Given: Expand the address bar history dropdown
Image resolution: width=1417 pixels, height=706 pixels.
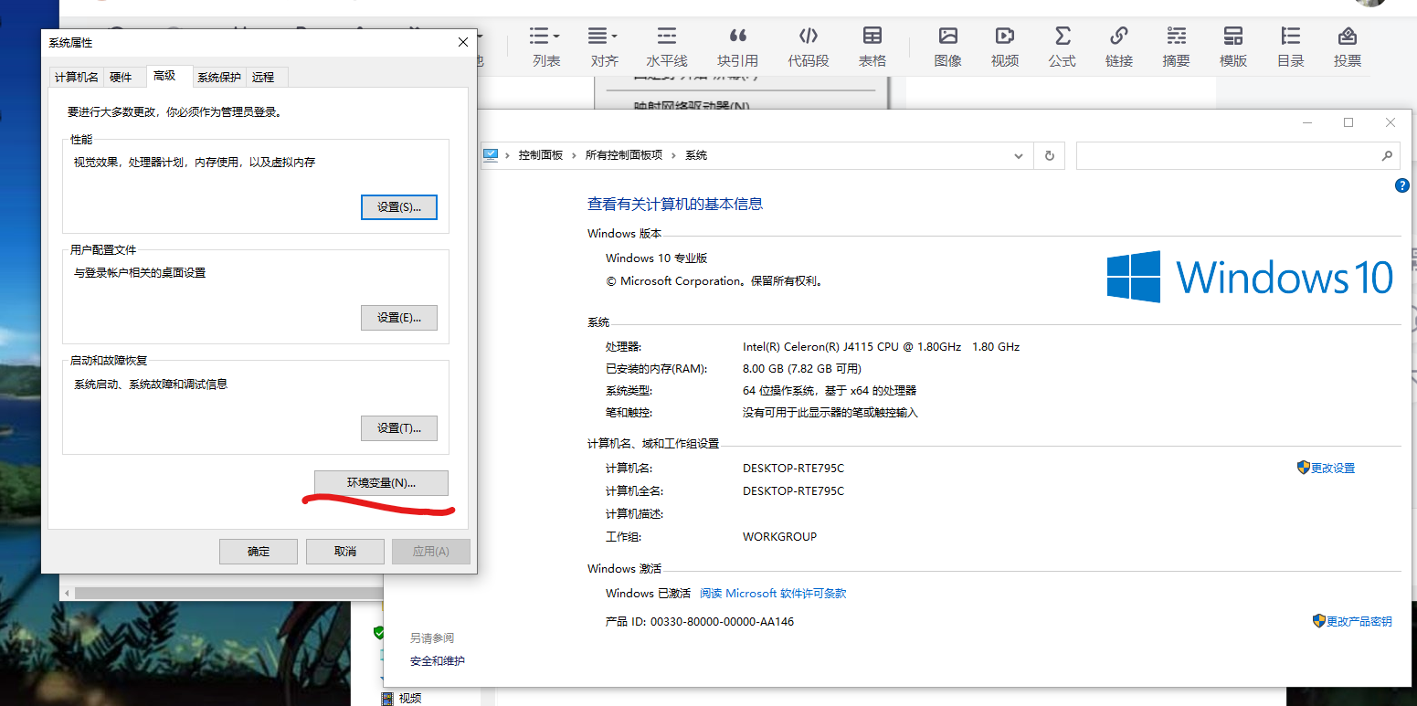Looking at the screenshot, I should coord(1018,155).
